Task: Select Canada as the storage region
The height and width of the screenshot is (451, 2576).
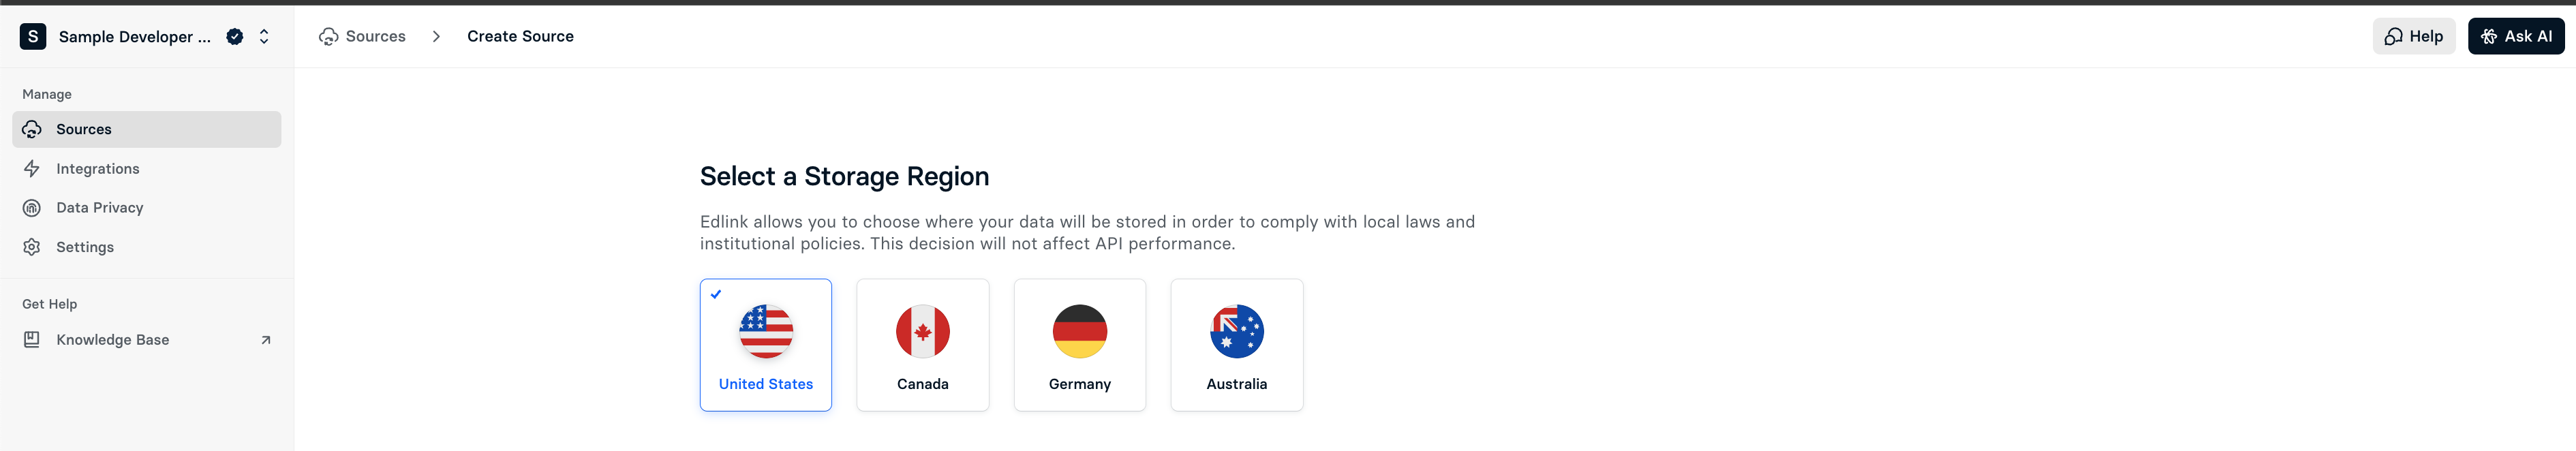Action: point(922,345)
